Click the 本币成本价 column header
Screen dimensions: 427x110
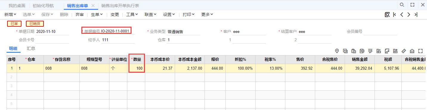click(x=160, y=59)
